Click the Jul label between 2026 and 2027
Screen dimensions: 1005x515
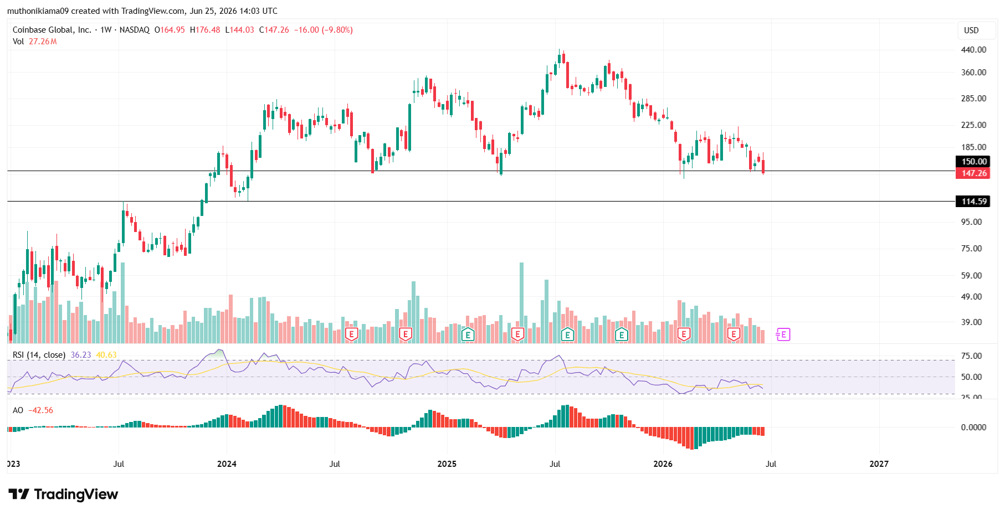[771, 464]
